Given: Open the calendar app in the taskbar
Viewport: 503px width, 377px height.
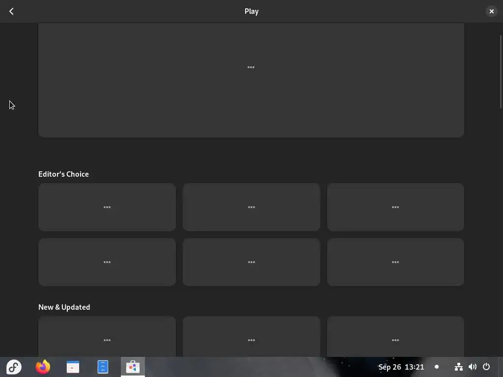Looking at the screenshot, I should tap(73, 367).
